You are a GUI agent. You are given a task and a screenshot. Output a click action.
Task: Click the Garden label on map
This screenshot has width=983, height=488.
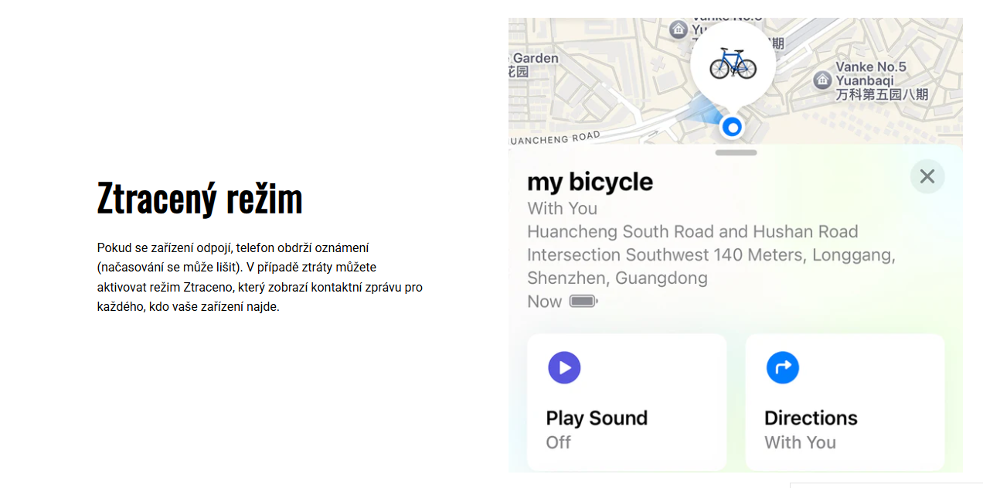click(x=535, y=58)
